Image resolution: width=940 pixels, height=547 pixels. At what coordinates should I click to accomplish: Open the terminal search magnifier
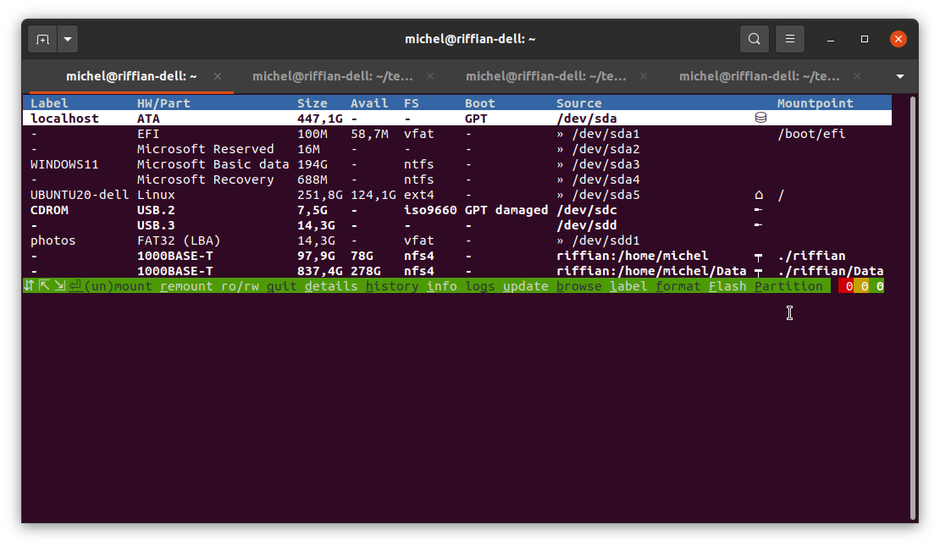[x=755, y=40]
